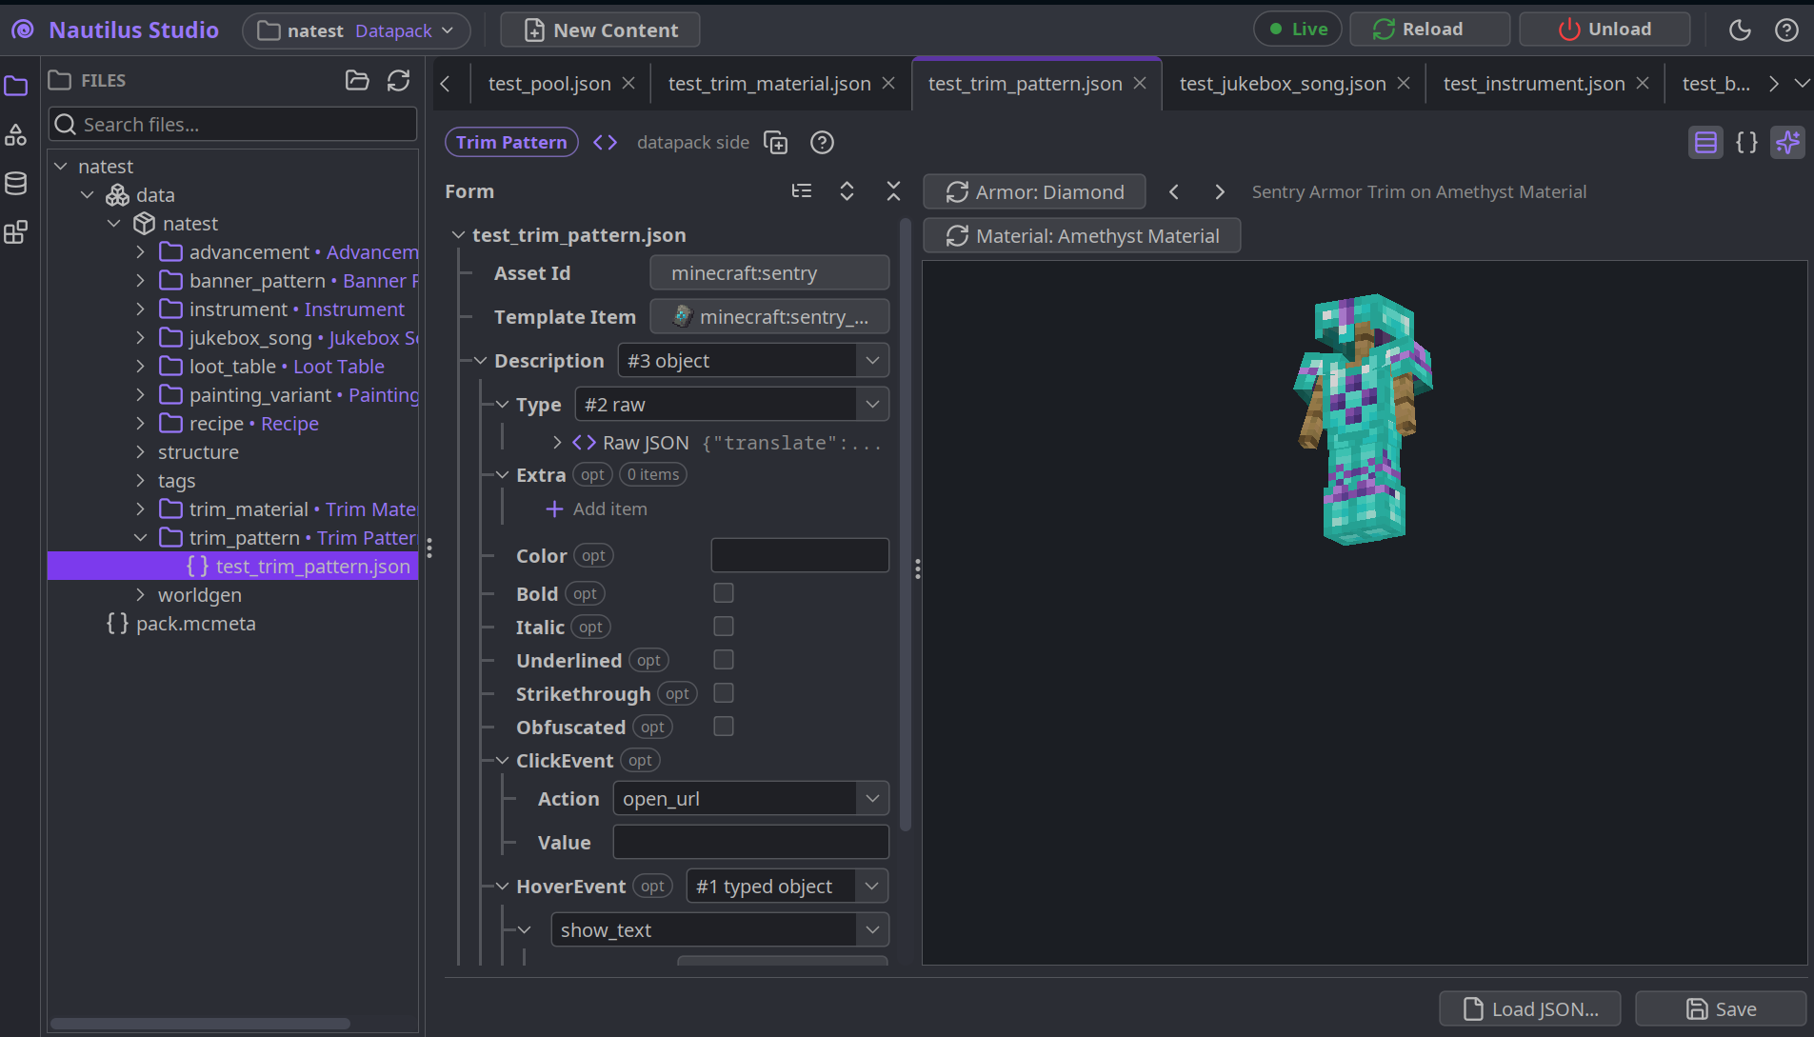The image size is (1814, 1037).
Task: Switch to raw JSON braces view
Action: point(1746,143)
